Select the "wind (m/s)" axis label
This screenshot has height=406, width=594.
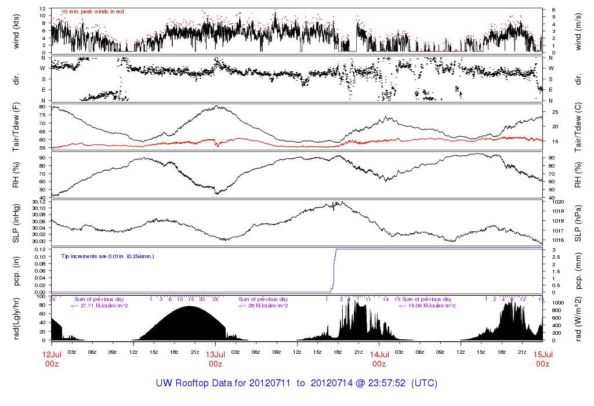578,31
